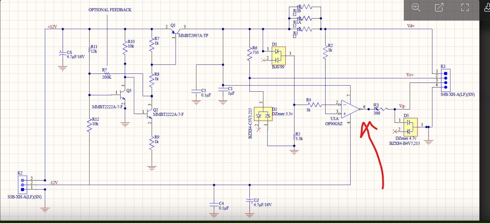Click the R7 resistor symbol

point(152,44)
